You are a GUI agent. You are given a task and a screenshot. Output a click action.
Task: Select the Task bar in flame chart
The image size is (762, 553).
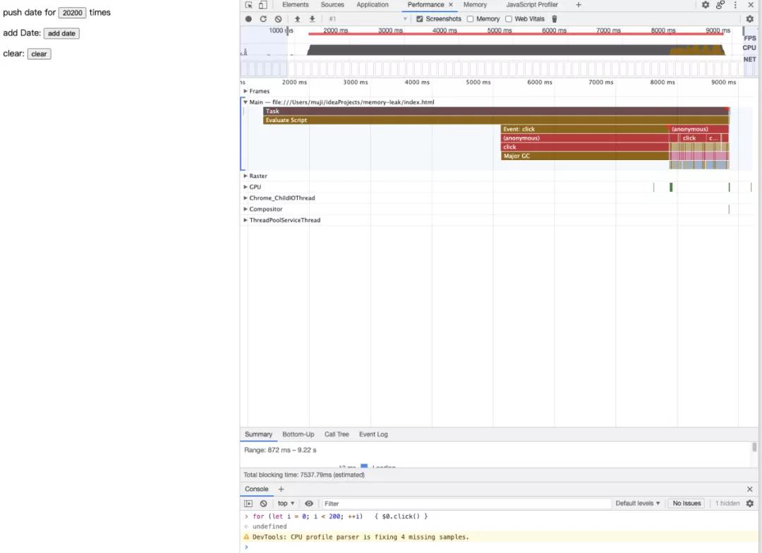click(496, 111)
